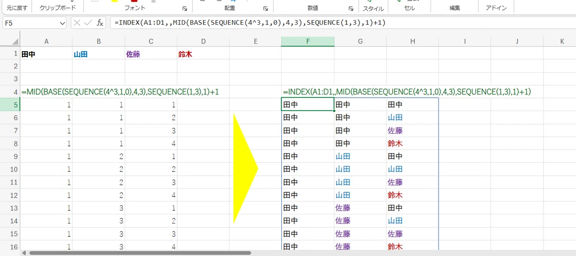Click the 編集 ribbon group
This screenshot has height=256, width=576.
(455, 8)
